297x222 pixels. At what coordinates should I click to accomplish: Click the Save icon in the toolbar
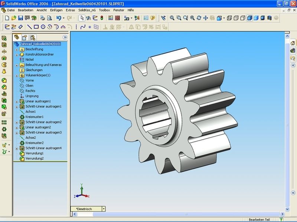point(20,18)
